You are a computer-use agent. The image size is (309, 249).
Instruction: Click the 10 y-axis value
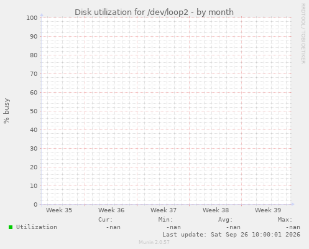[x=34, y=186]
